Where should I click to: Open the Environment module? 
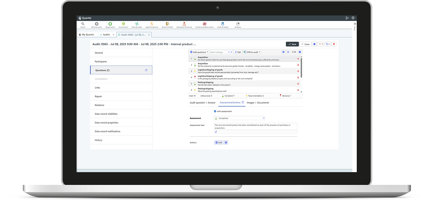tap(123, 24)
